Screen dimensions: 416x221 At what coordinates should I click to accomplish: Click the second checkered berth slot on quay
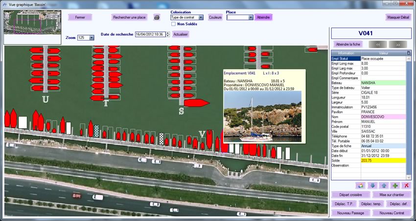pyautogui.click(x=162, y=139)
